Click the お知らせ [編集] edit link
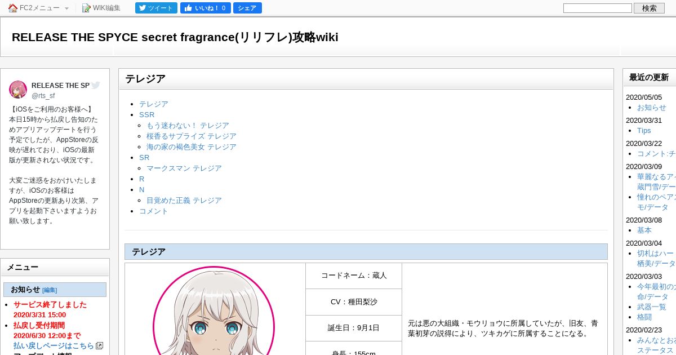This screenshot has width=676, height=355. click(50, 290)
